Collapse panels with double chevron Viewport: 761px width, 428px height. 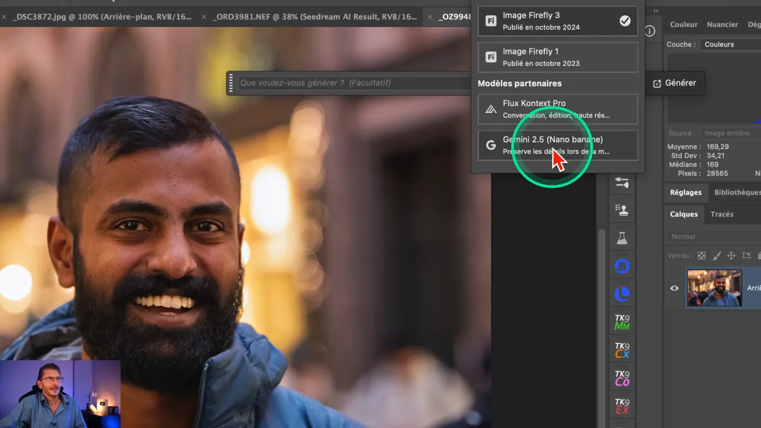(656, 11)
